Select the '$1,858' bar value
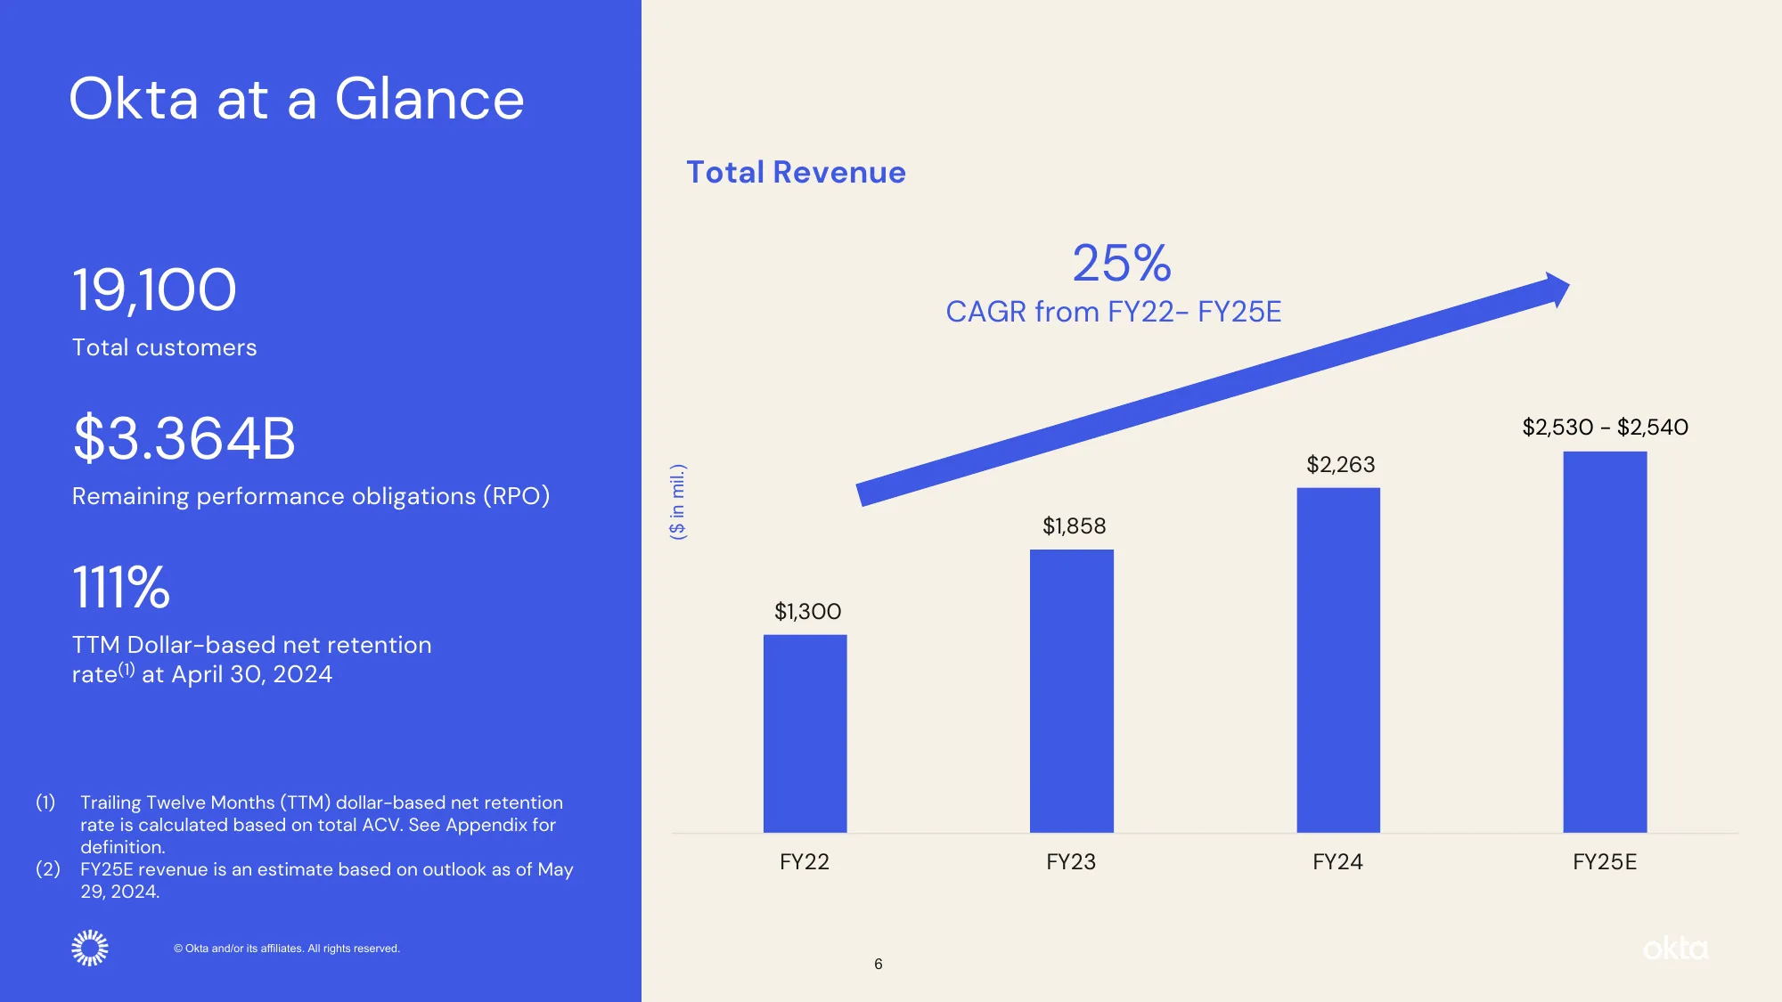Viewport: 1782px width, 1002px height. [1074, 526]
